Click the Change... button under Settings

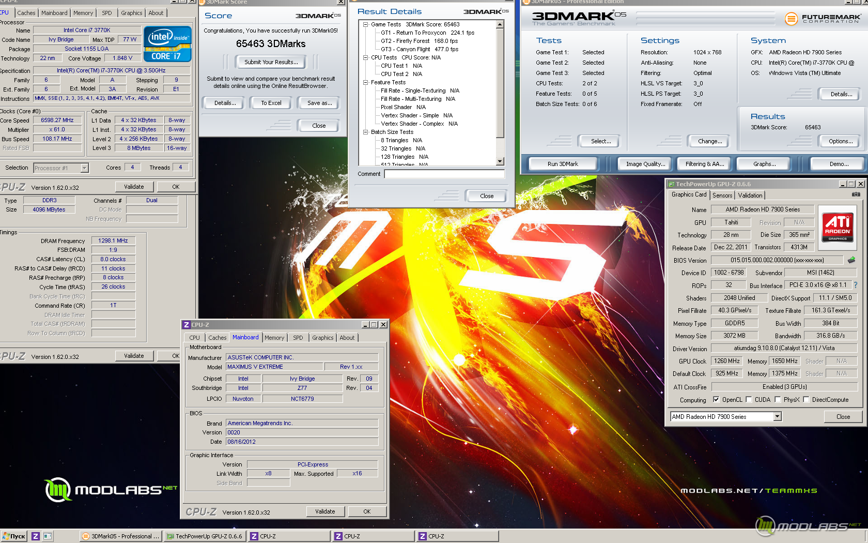(710, 141)
